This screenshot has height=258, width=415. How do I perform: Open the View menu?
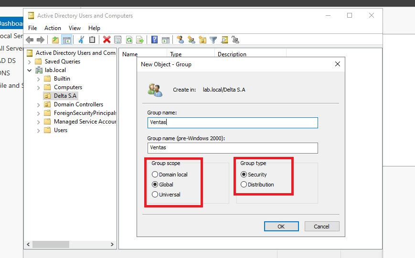(x=74, y=28)
